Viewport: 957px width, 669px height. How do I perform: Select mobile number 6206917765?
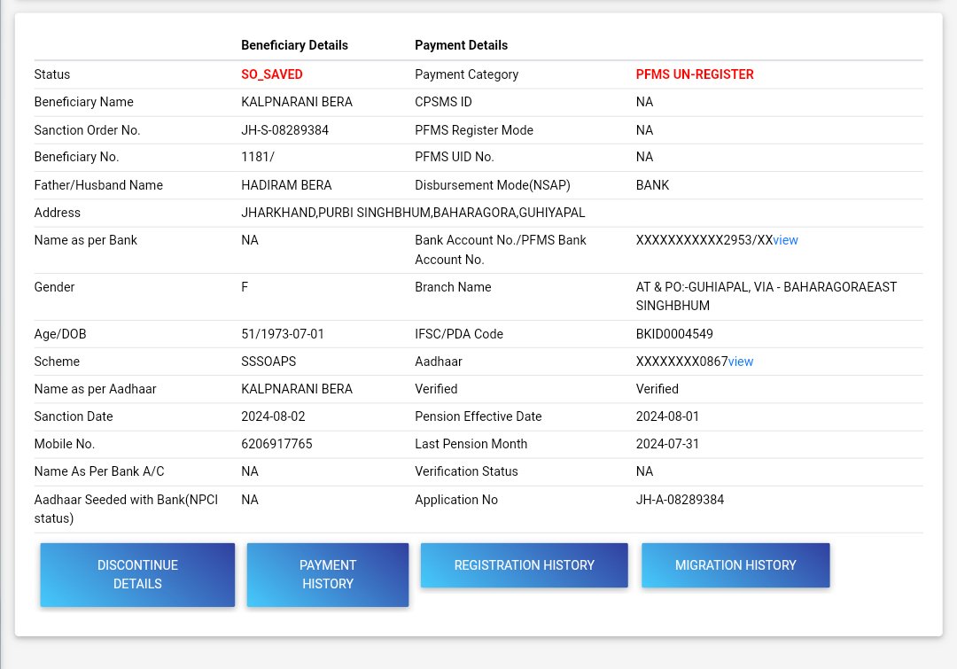point(276,444)
